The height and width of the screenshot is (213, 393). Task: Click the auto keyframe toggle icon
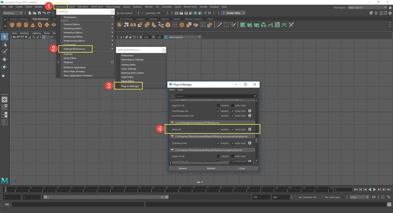click(383, 197)
